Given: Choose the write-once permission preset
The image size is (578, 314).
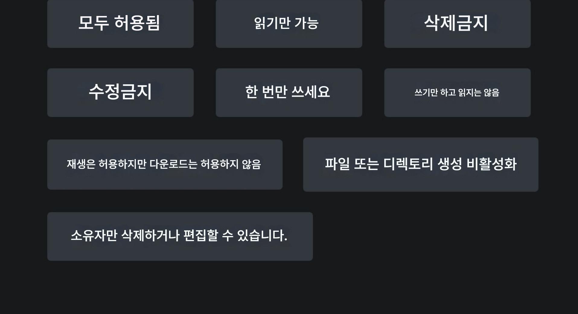Looking at the screenshot, I should click(x=289, y=92).
